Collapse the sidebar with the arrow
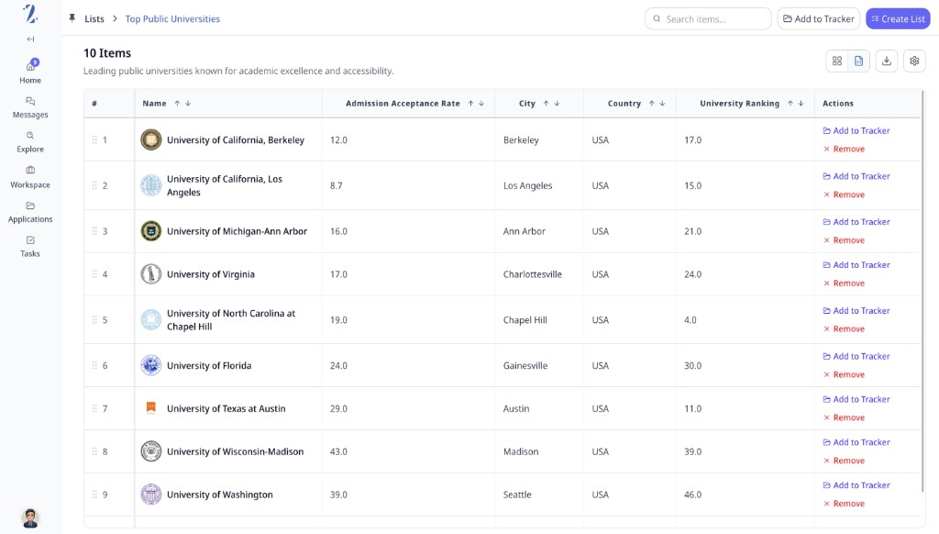This screenshot has width=939, height=534. point(30,39)
